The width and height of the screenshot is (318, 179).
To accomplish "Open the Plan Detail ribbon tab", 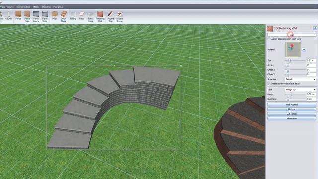I will coord(58,7).
